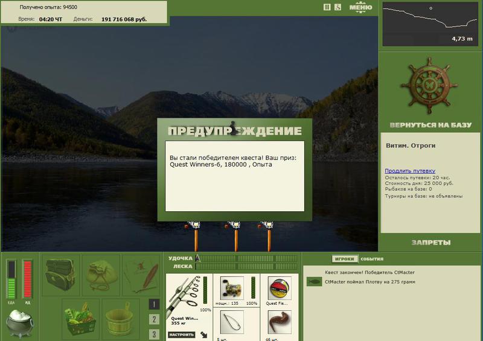This screenshot has width=483, height=341.
Task: Click 'CtMacter поймал Плотву на 275 грамм'
Action: pyautogui.click(x=370, y=281)
